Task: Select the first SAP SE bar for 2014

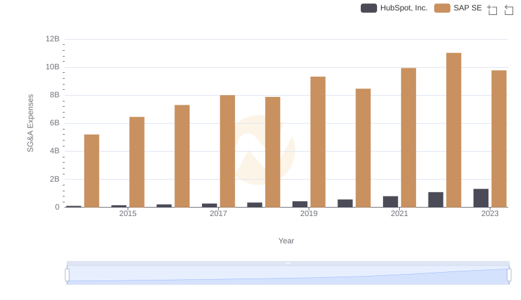Action: [92, 171]
